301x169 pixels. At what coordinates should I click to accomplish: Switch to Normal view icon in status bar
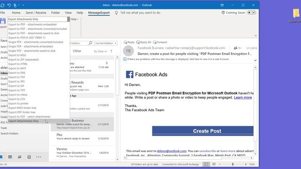(206, 164)
